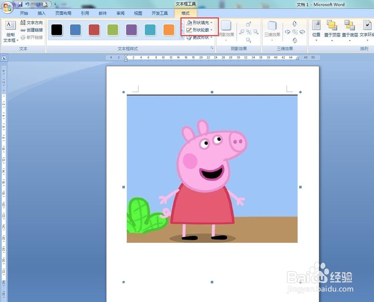Open the 视图 ribbon tab
Screen dimensions: 374x302
click(138, 13)
